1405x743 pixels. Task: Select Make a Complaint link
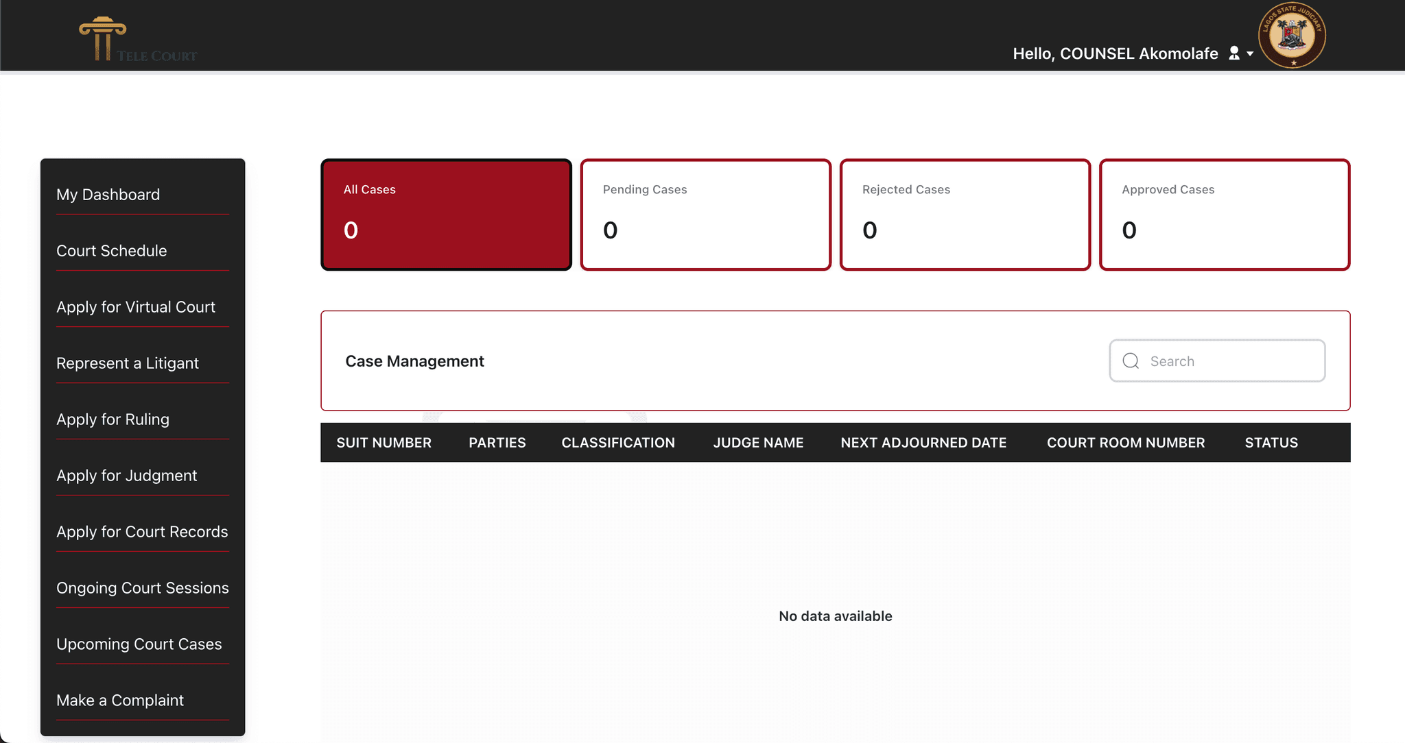coord(120,701)
